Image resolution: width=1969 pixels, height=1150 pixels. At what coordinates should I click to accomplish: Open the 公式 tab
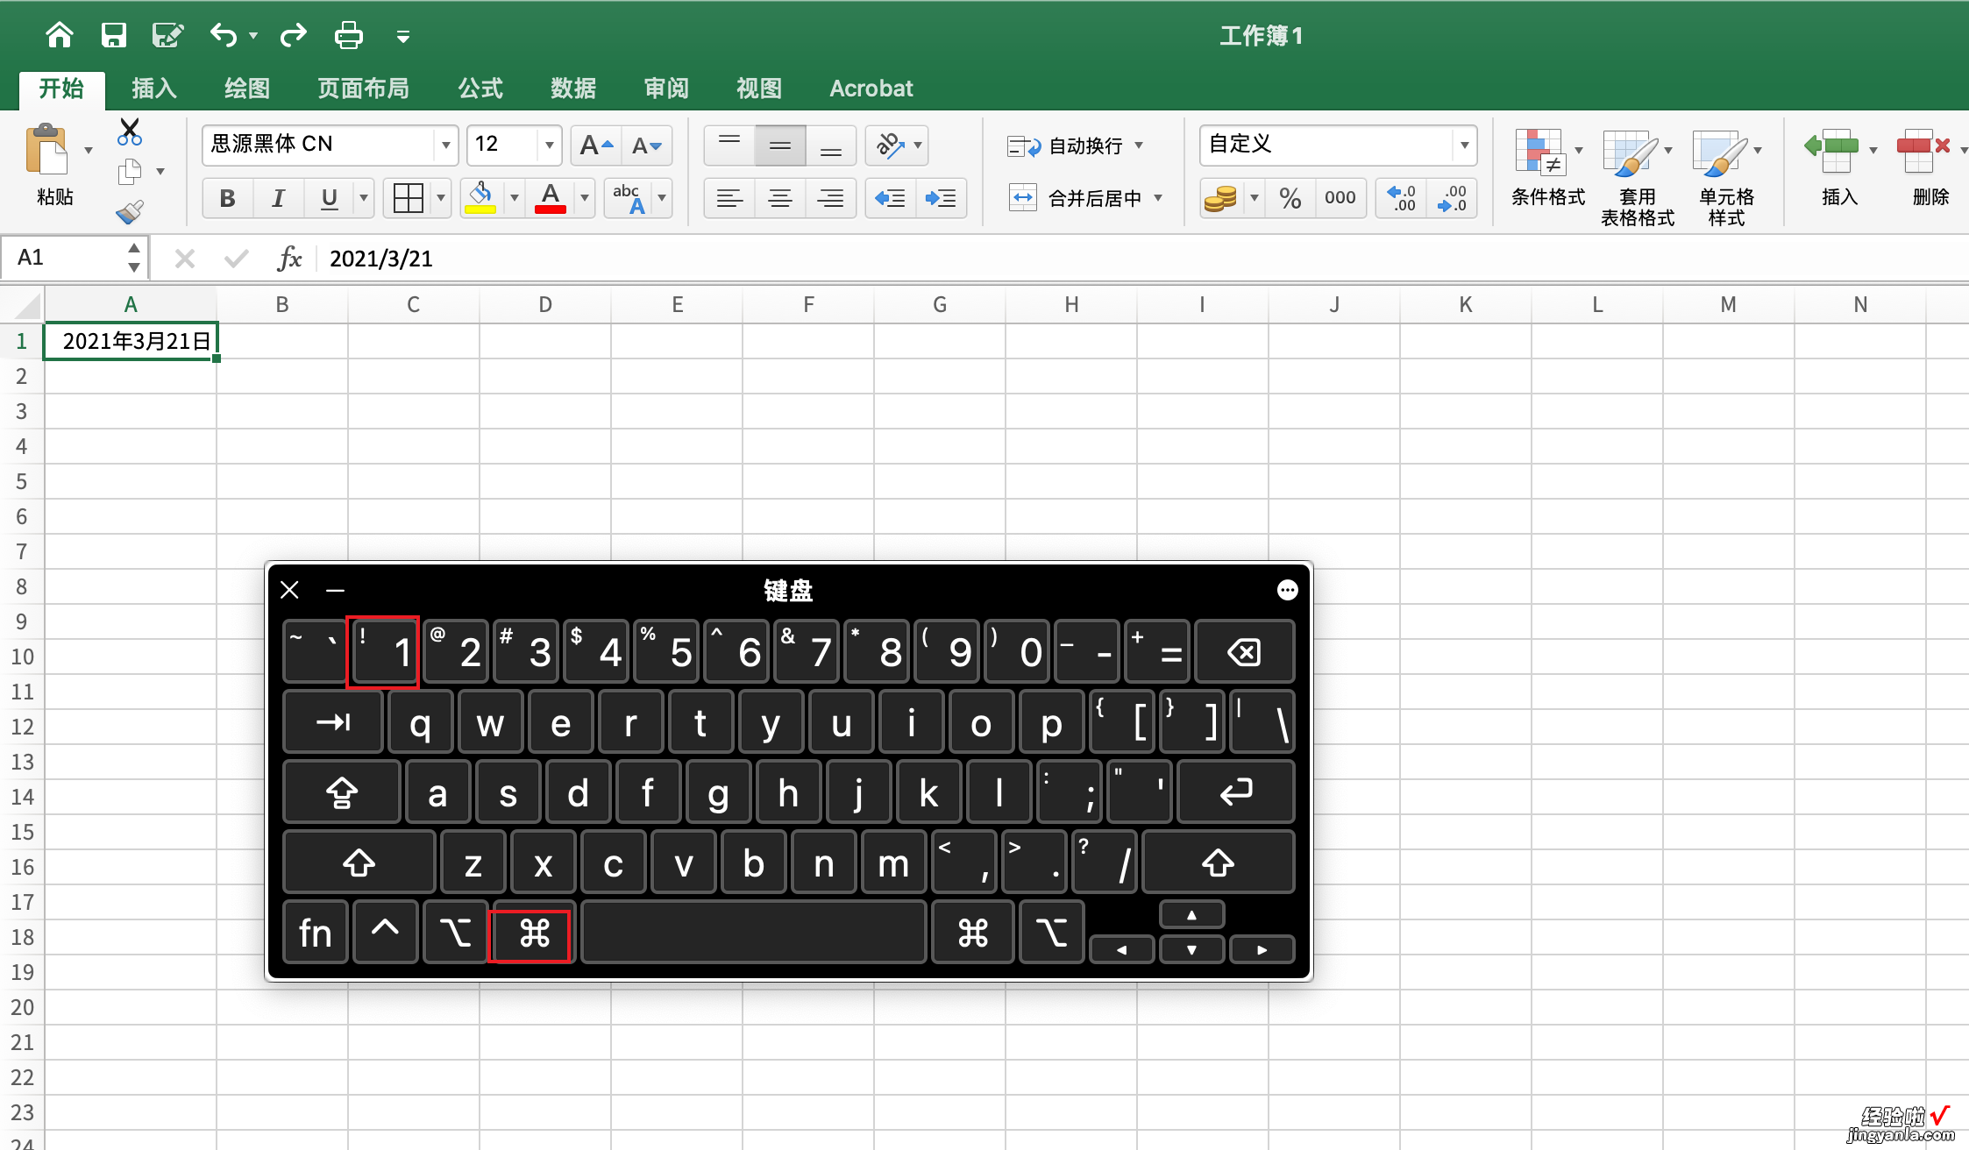[x=480, y=89]
